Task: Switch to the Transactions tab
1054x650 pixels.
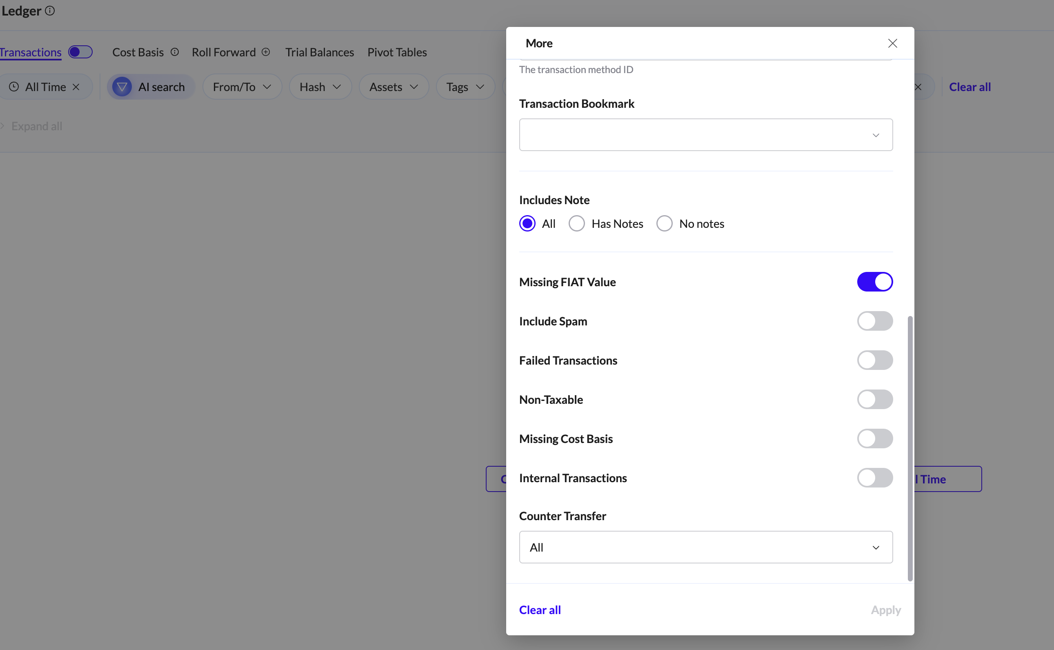Action: point(31,52)
